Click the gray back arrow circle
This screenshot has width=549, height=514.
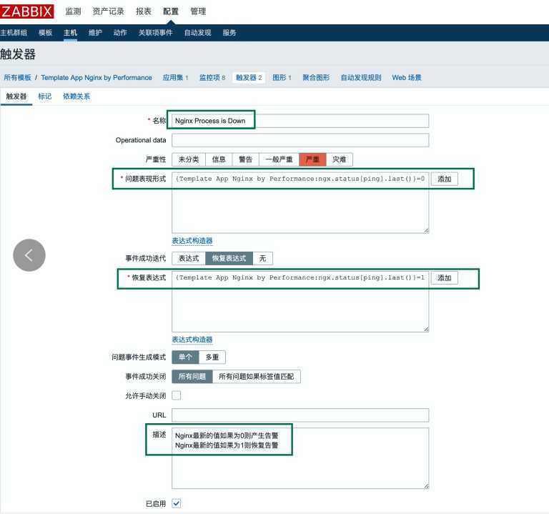29,255
